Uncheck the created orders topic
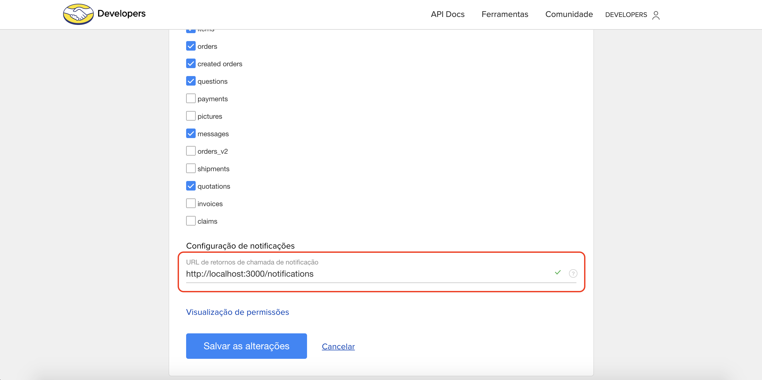This screenshot has width=762, height=380. click(191, 64)
